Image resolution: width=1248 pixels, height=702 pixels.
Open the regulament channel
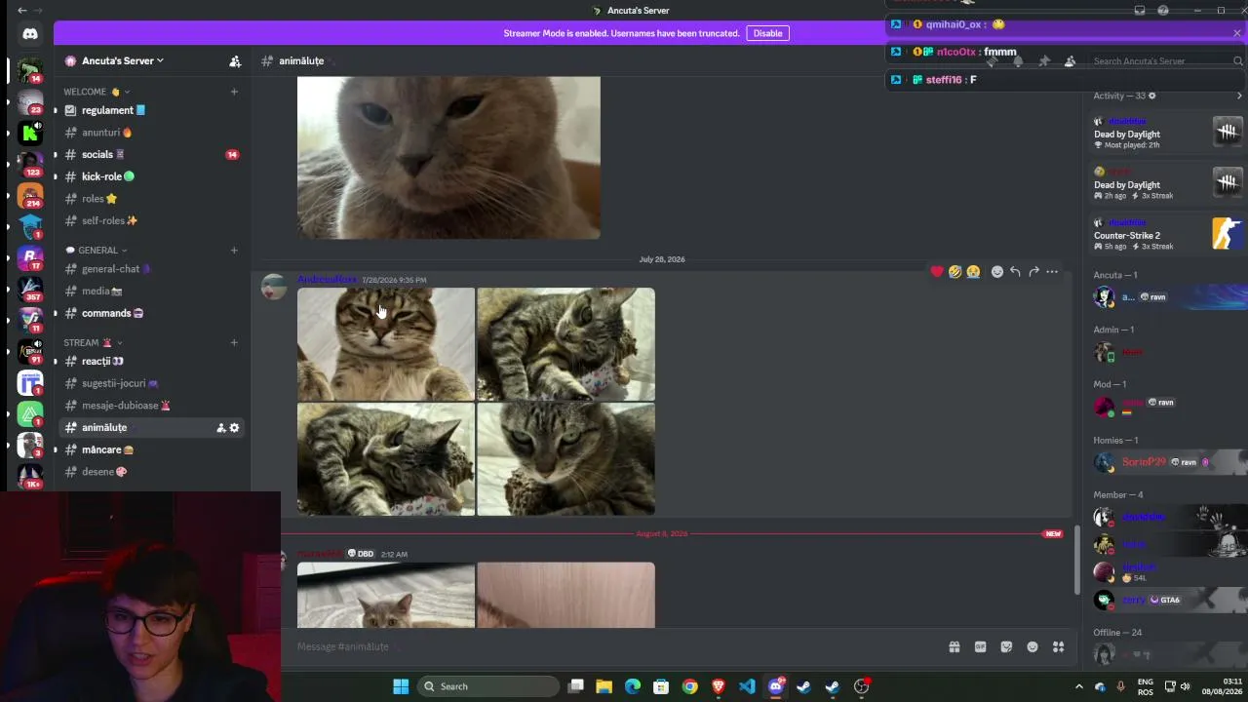pos(153,110)
